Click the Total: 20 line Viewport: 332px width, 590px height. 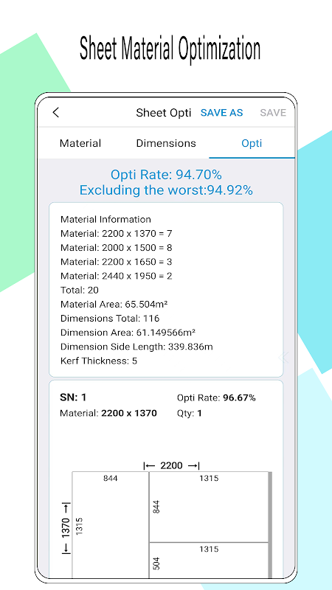(x=80, y=290)
